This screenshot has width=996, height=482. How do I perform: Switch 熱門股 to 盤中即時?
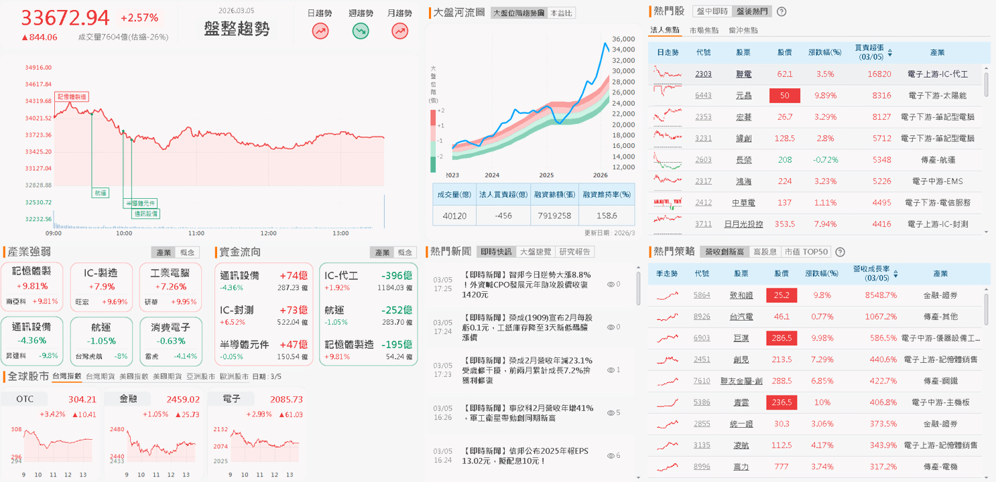coord(712,11)
